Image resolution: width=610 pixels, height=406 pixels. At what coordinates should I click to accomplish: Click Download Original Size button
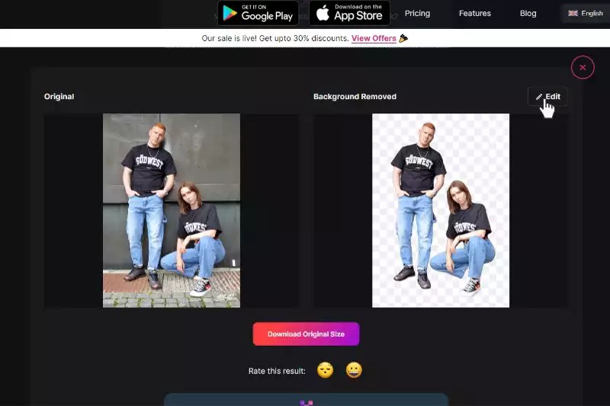[x=306, y=334]
